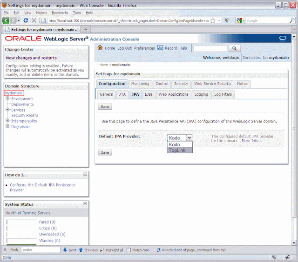Open the search engine selector icon
The image size is (298, 262).
tap(239, 20)
